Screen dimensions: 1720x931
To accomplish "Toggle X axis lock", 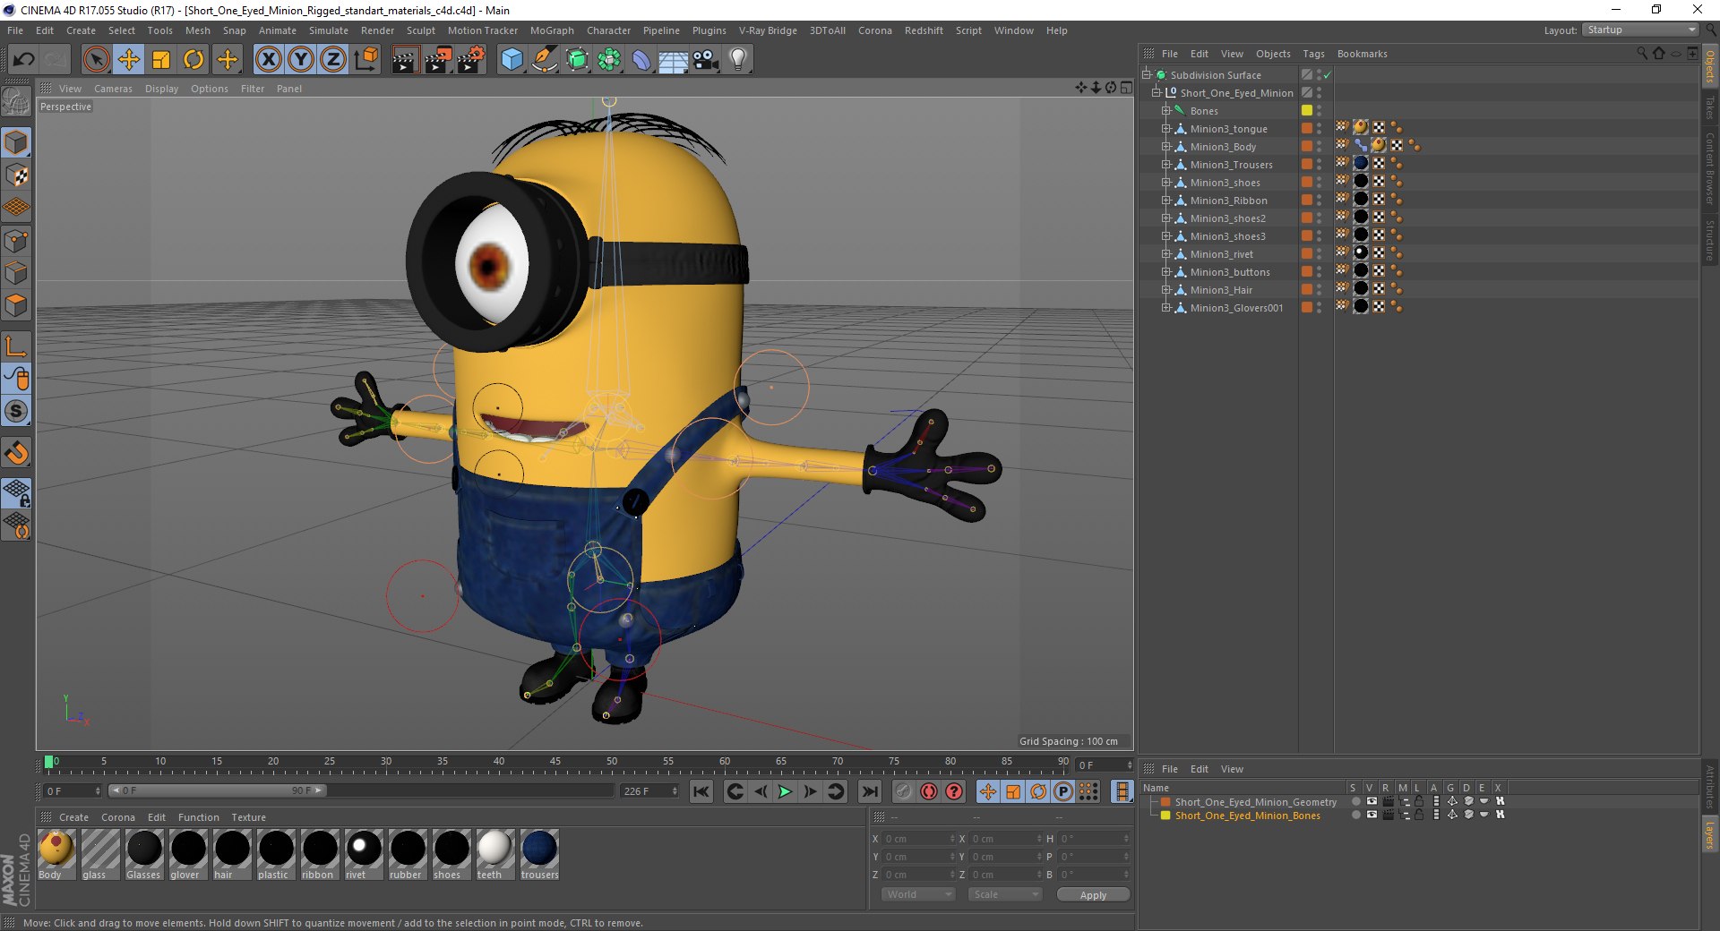I will 268,60.
